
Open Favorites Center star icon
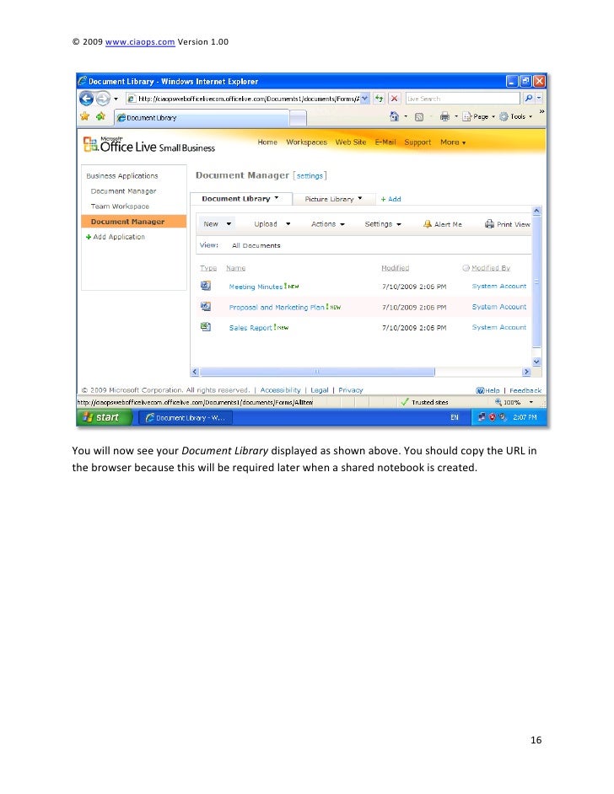[x=84, y=116]
